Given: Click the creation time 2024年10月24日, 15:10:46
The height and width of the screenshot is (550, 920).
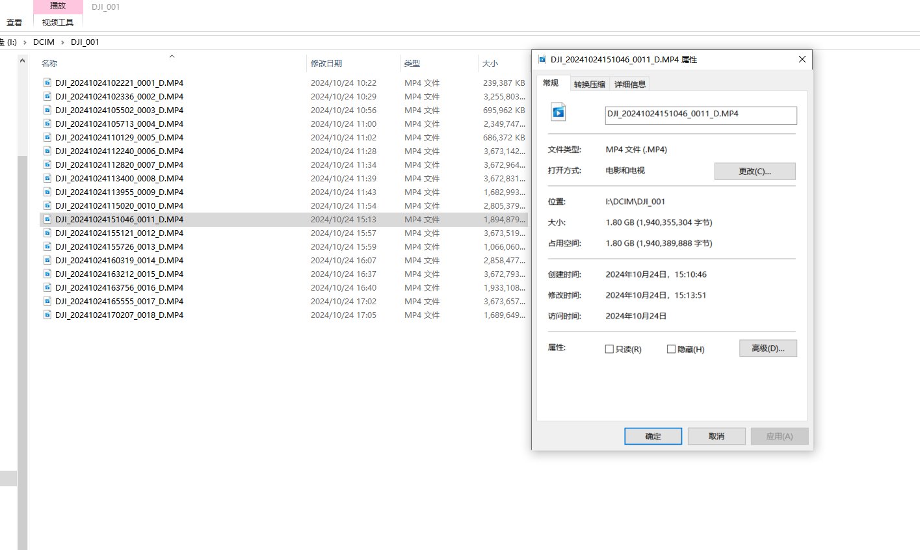Looking at the screenshot, I should (656, 274).
